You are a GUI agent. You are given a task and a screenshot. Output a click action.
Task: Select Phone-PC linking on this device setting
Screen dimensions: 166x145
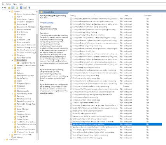[84, 114]
